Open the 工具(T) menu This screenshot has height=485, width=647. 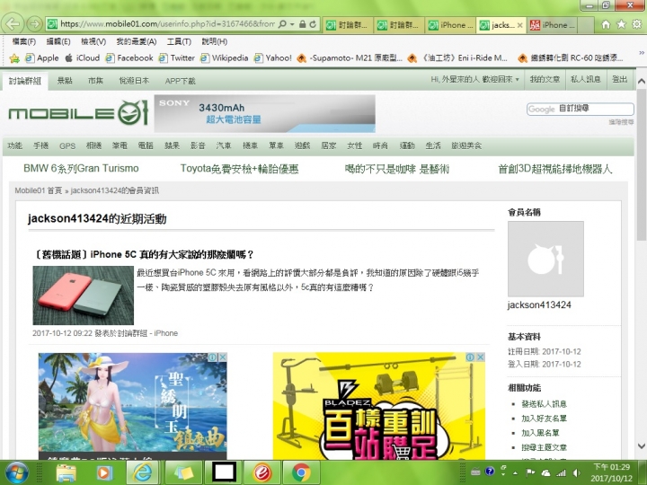click(179, 41)
